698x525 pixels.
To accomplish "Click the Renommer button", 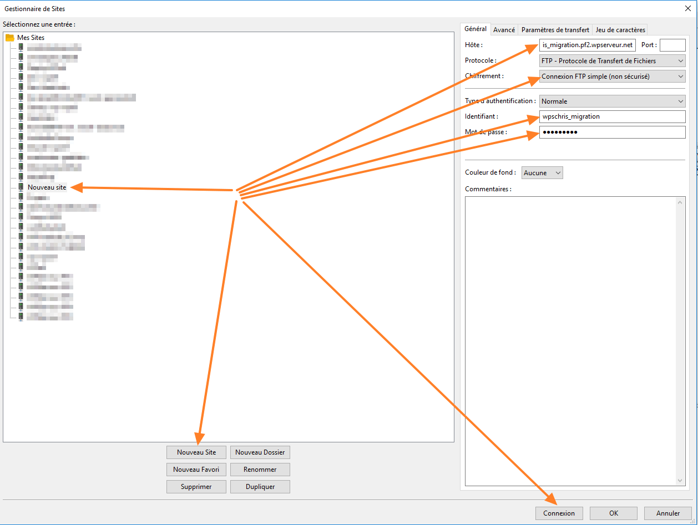I will click(x=260, y=469).
